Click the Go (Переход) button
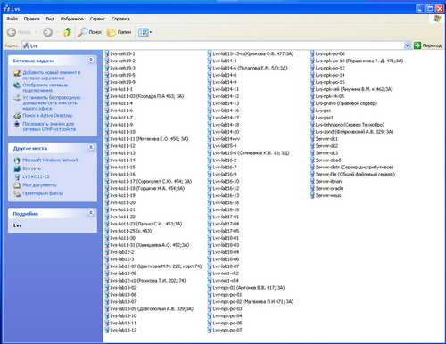Image resolution: width=446 pixels, height=344 pixels. (x=427, y=45)
